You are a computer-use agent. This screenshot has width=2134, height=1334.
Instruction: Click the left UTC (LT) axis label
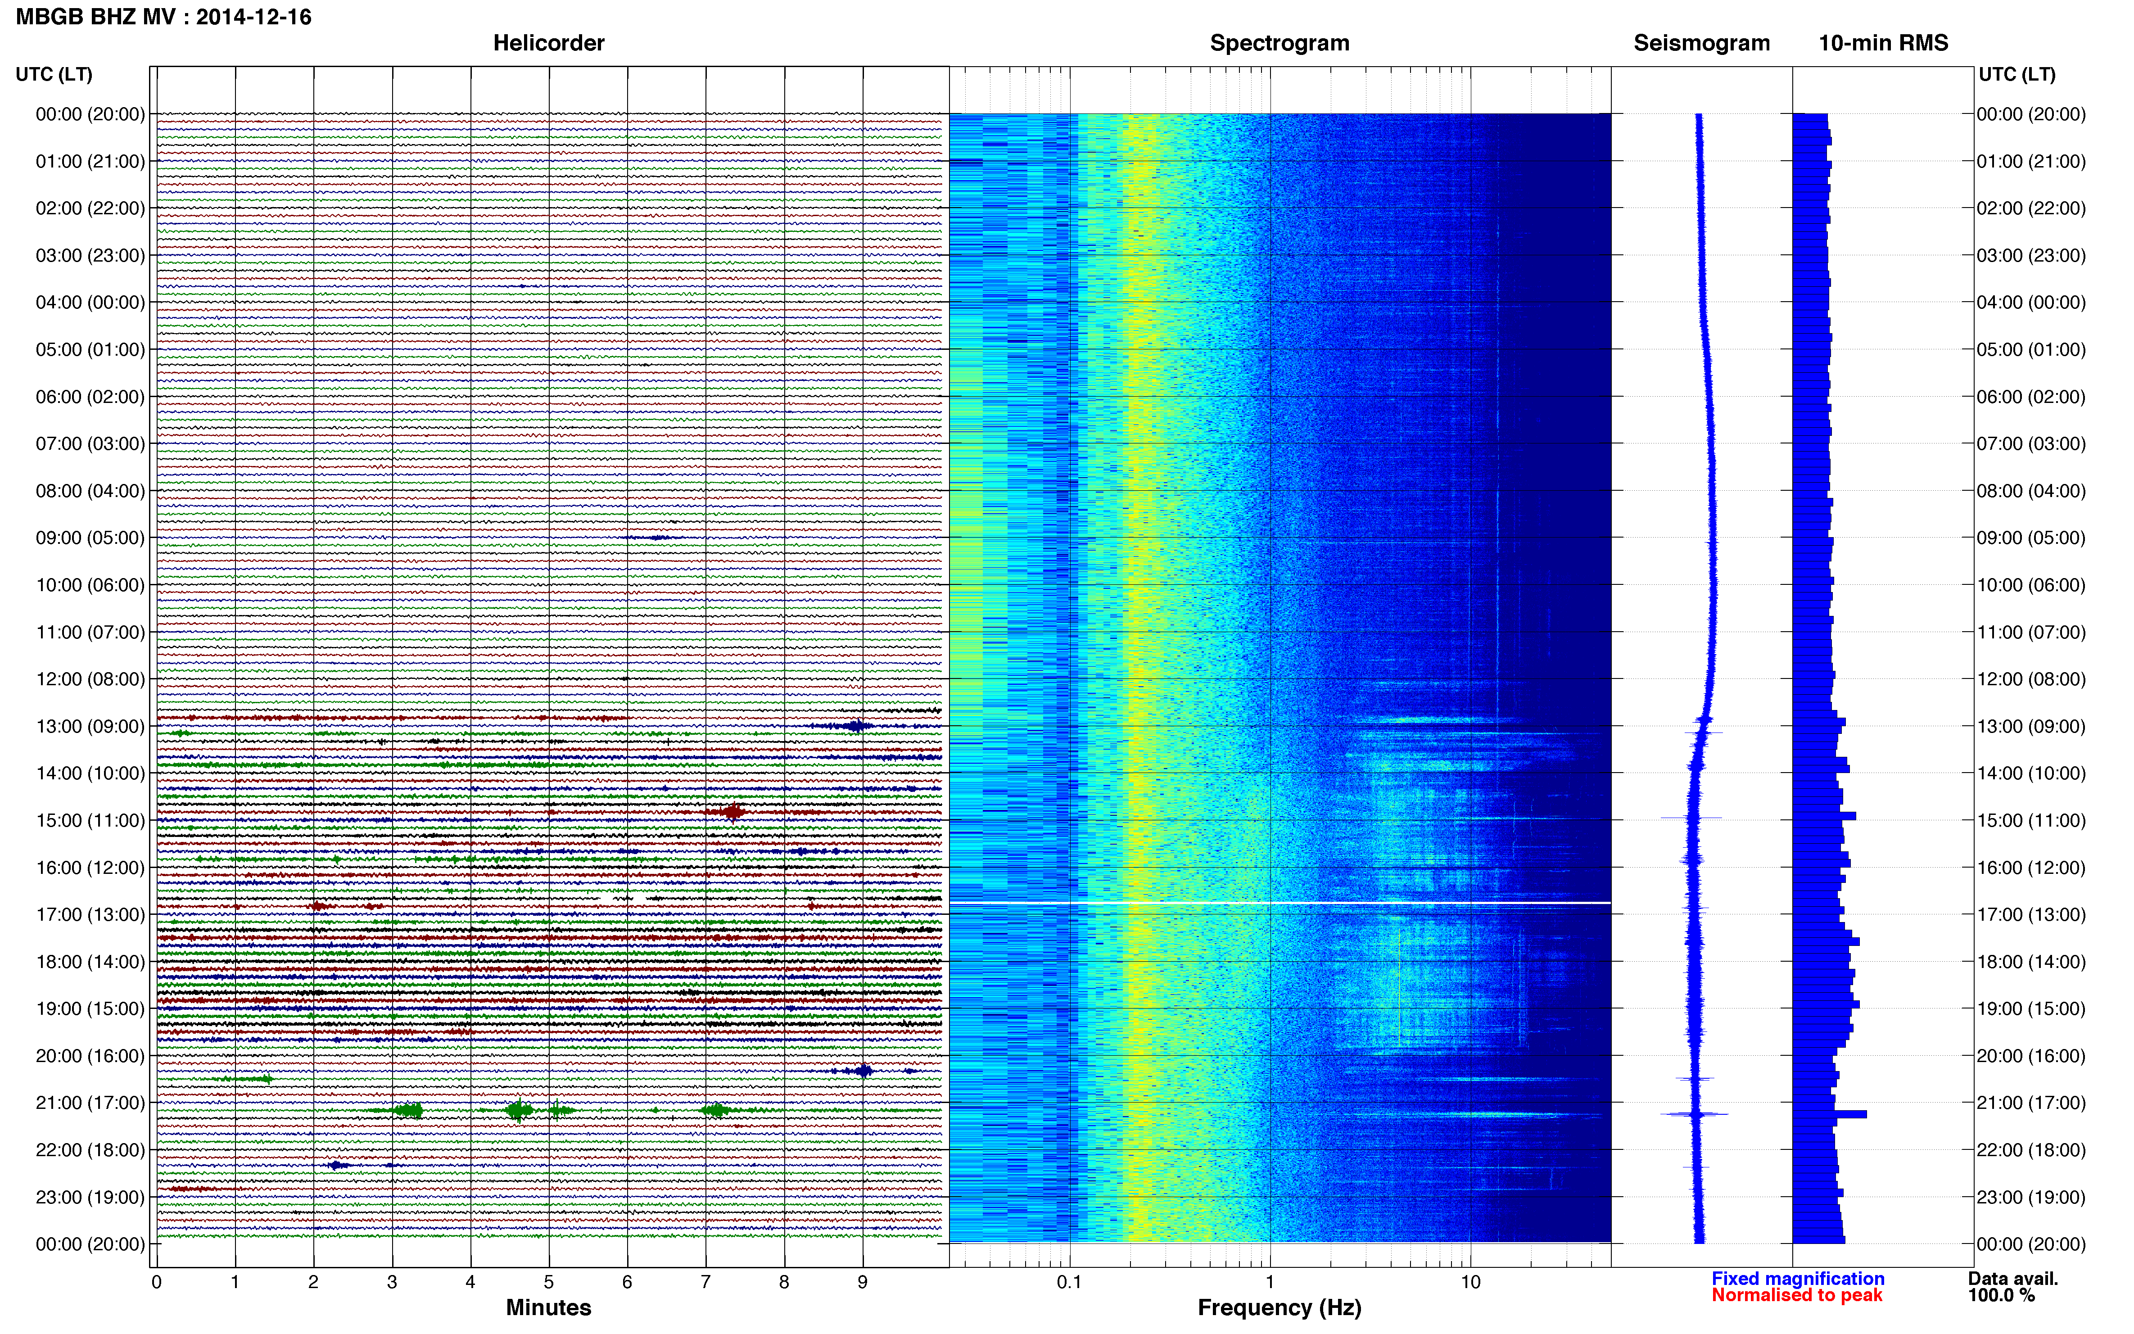point(54,74)
